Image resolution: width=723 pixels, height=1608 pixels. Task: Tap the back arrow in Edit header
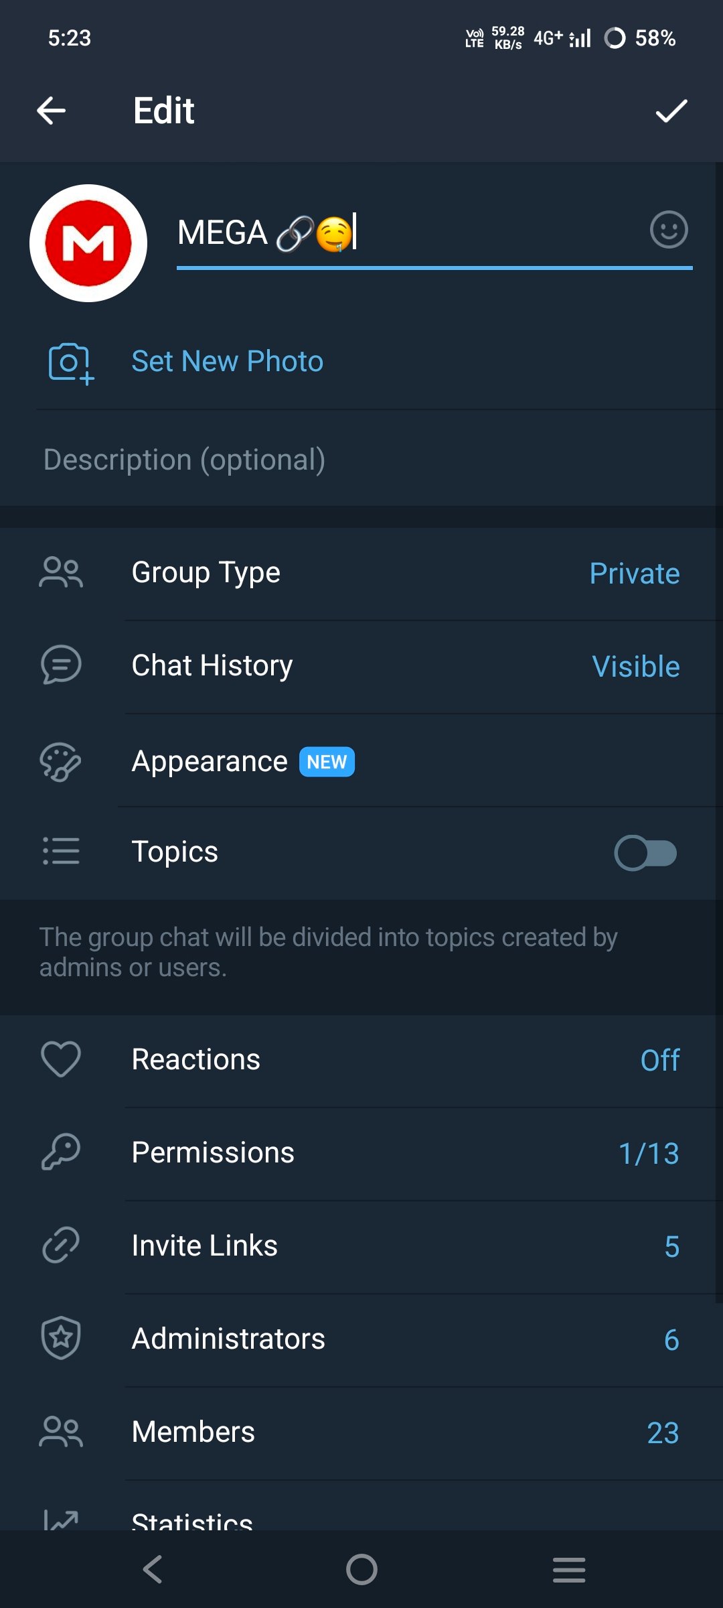51,111
